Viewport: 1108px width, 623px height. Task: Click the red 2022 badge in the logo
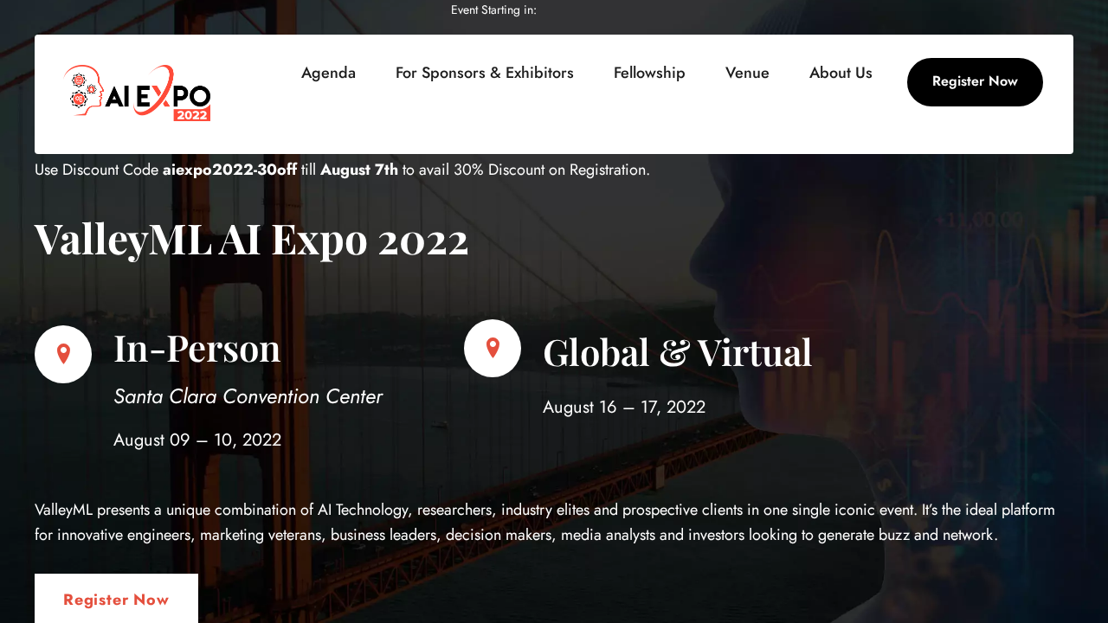192,113
